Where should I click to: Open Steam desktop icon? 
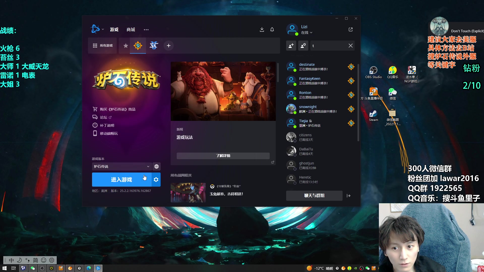coord(373,116)
